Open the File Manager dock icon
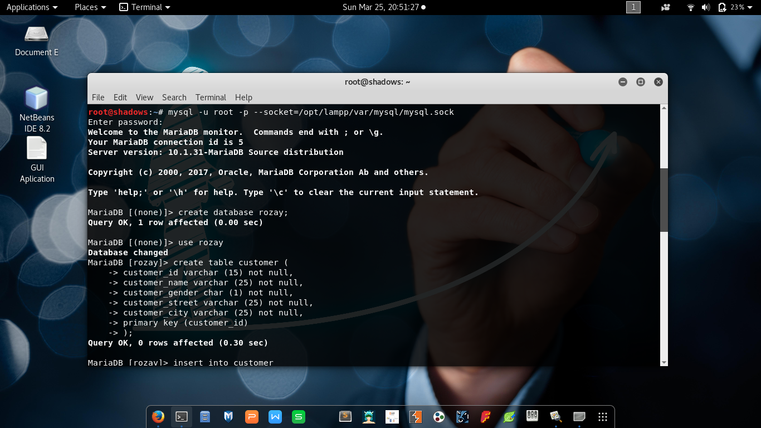This screenshot has width=761, height=428. click(205, 416)
